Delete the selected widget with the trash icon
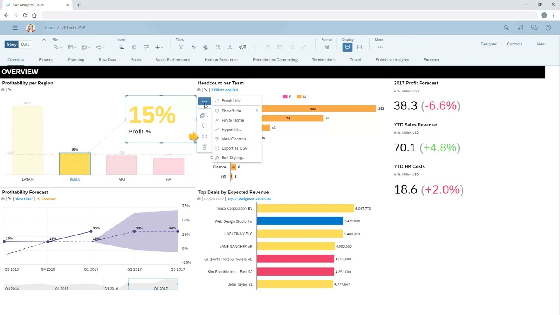The width and height of the screenshot is (560, 315). 204,147
